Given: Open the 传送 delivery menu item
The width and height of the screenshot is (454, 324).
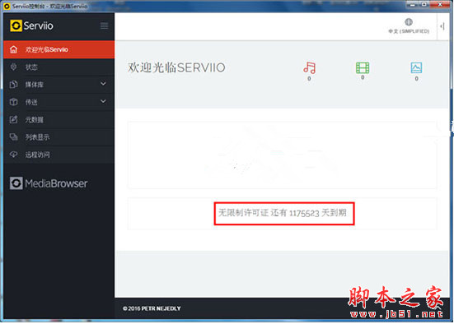Looking at the screenshot, I should tap(59, 102).
